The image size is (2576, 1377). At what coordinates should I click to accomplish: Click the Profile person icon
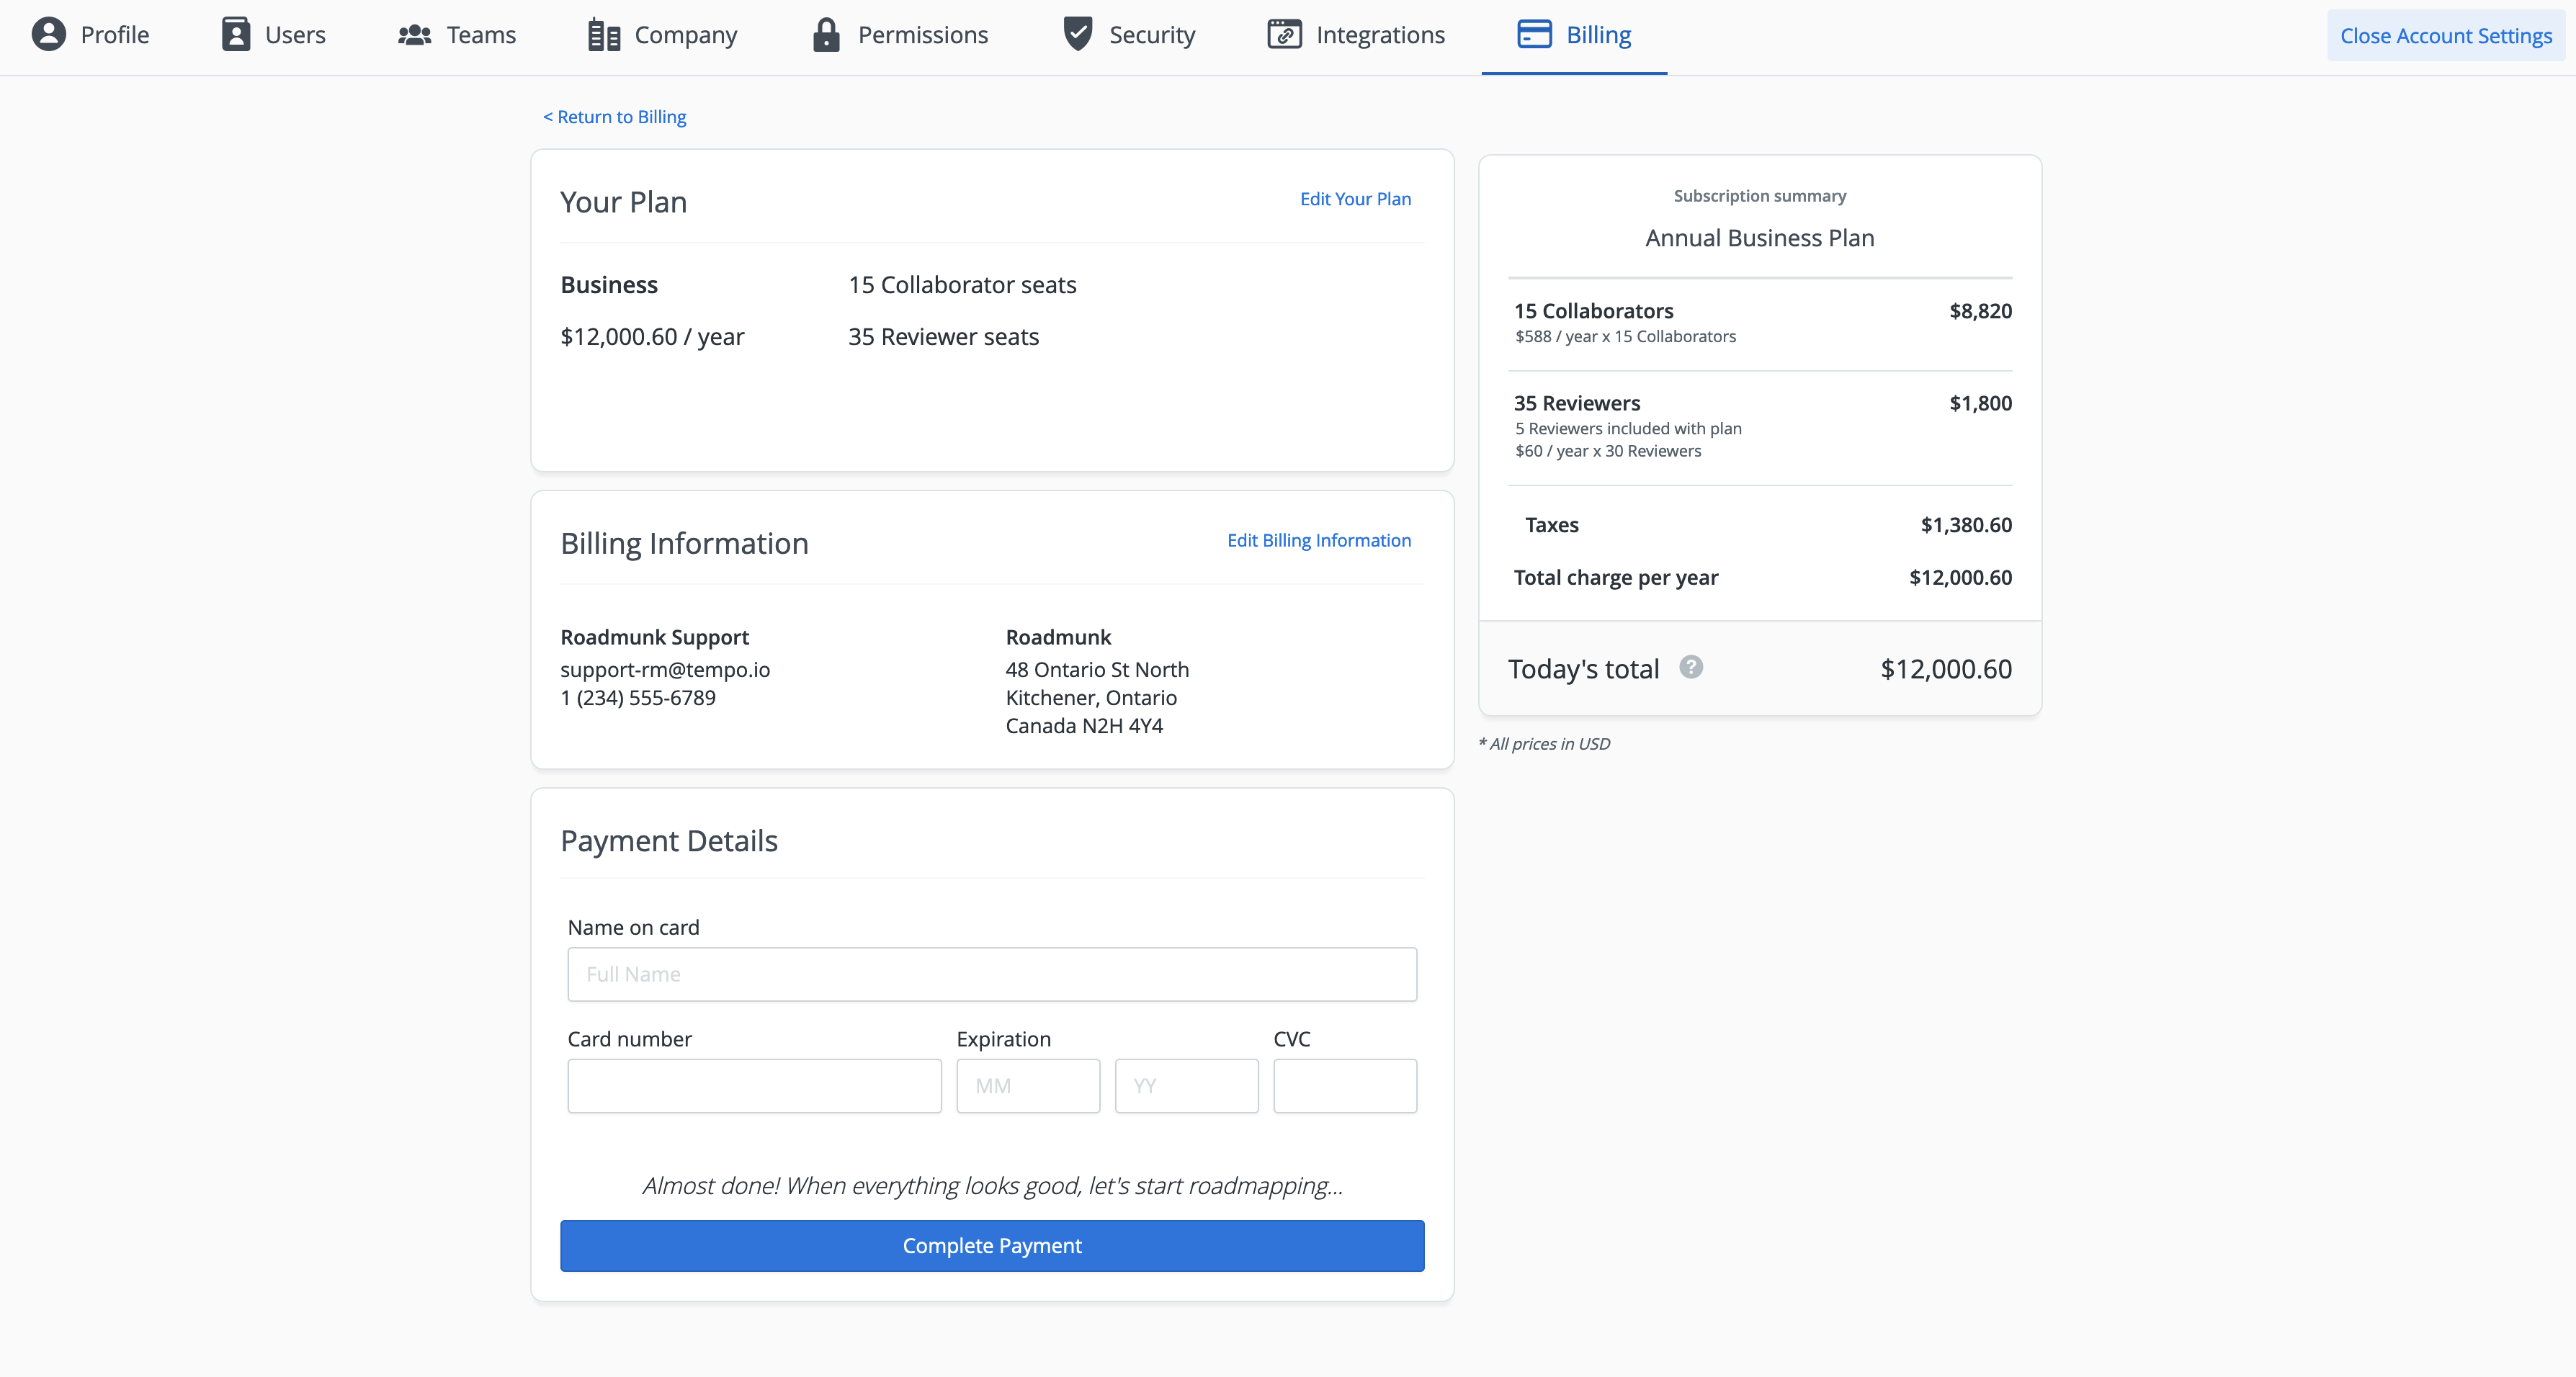coord(48,35)
